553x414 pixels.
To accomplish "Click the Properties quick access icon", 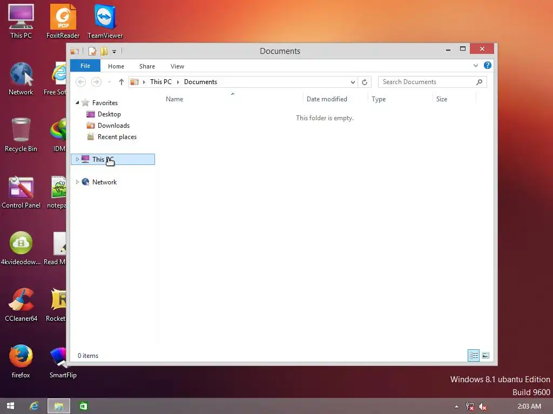I will click(x=92, y=51).
